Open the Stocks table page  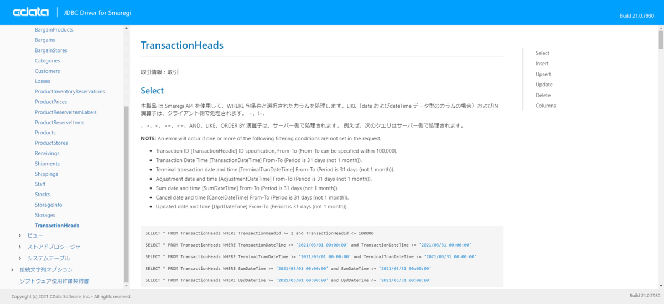click(42, 195)
